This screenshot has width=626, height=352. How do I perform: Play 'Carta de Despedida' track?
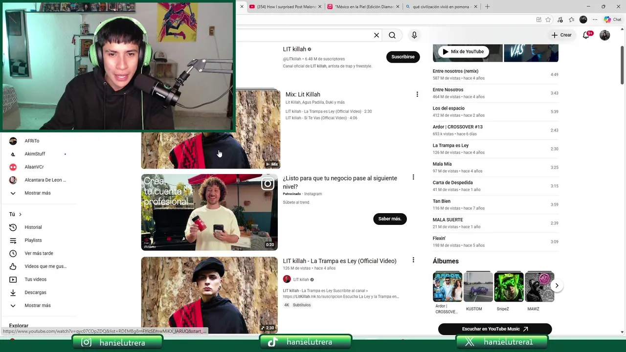tap(495, 186)
